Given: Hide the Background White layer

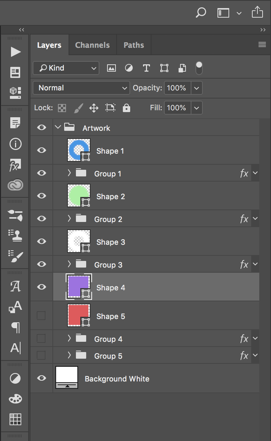Looking at the screenshot, I should coord(42,378).
